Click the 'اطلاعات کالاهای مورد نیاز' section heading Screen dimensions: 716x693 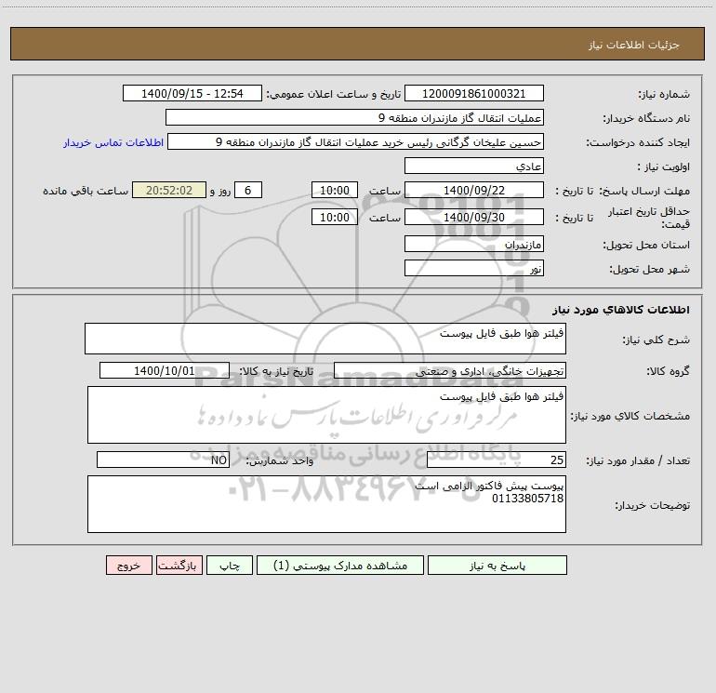(x=621, y=310)
